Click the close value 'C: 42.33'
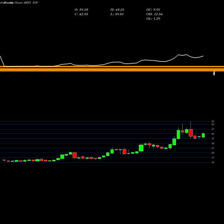This screenshot has width=224, height=224. [81, 14]
